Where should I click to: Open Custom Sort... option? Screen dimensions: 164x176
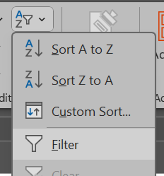(x=91, y=111)
